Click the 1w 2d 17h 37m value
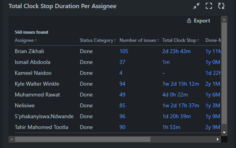 click(x=181, y=105)
